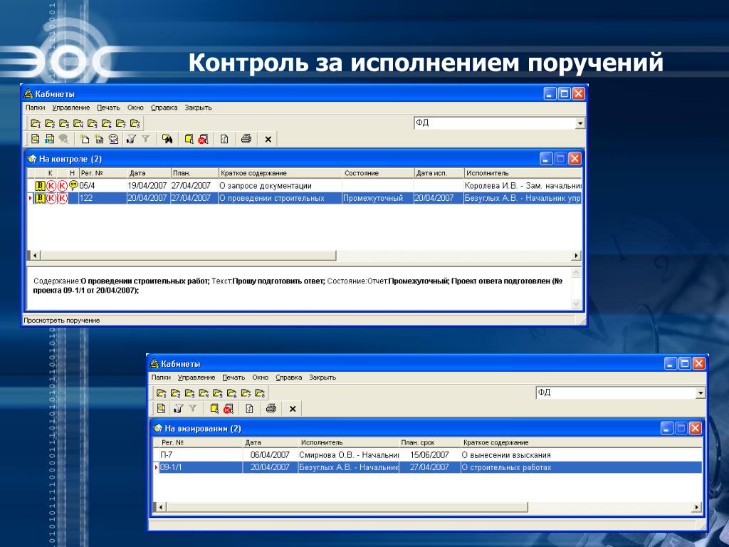Print from bottom Кабинеты window toolbar
This screenshot has width=729, height=547.
271,408
